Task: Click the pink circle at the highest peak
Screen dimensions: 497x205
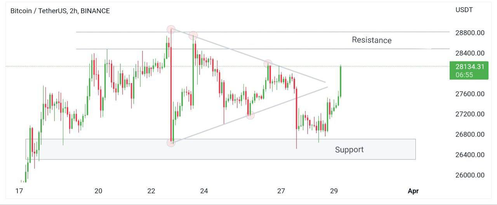Action: click(x=171, y=29)
